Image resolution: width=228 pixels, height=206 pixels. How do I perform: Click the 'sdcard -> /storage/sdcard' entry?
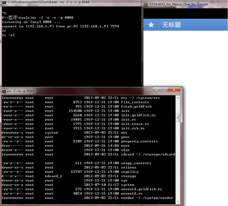coord(148,155)
